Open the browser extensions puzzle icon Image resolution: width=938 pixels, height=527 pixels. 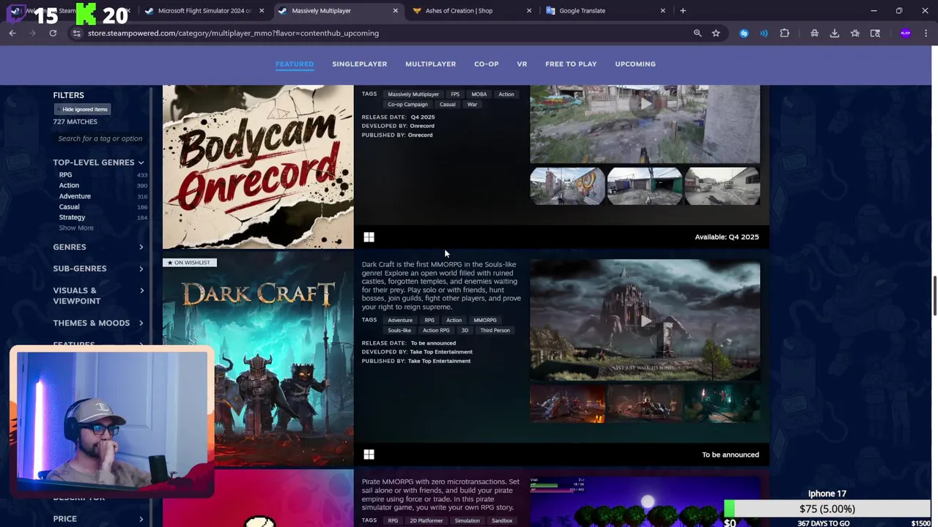(x=785, y=33)
